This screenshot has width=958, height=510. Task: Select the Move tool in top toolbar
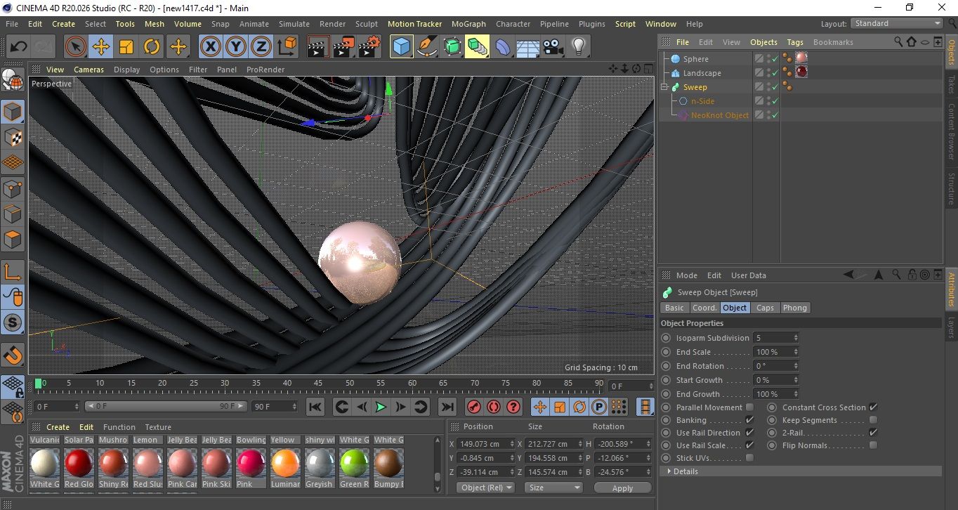pyautogui.click(x=100, y=47)
